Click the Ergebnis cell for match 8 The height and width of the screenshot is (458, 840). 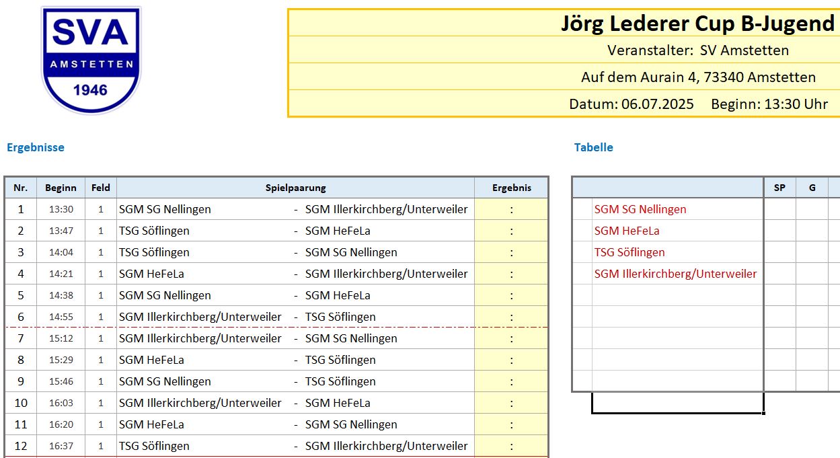tap(511, 360)
